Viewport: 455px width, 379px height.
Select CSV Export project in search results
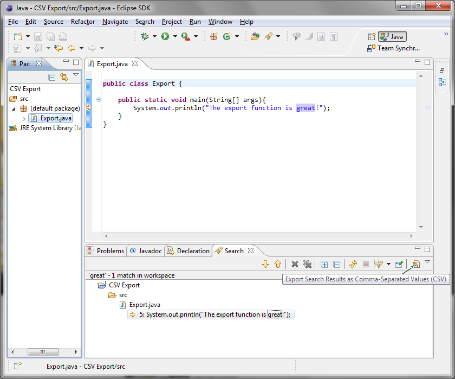119,285
